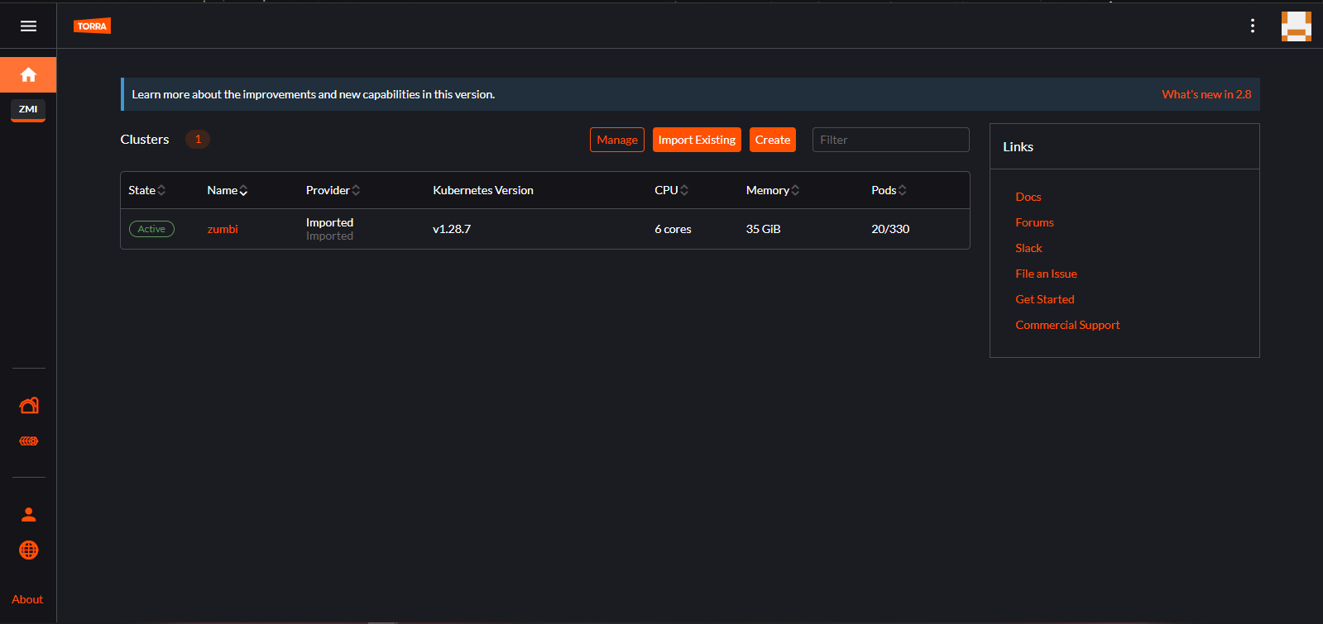Click the globe icon in sidebar
The width and height of the screenshot is (1323, 624).
(29, 550)
